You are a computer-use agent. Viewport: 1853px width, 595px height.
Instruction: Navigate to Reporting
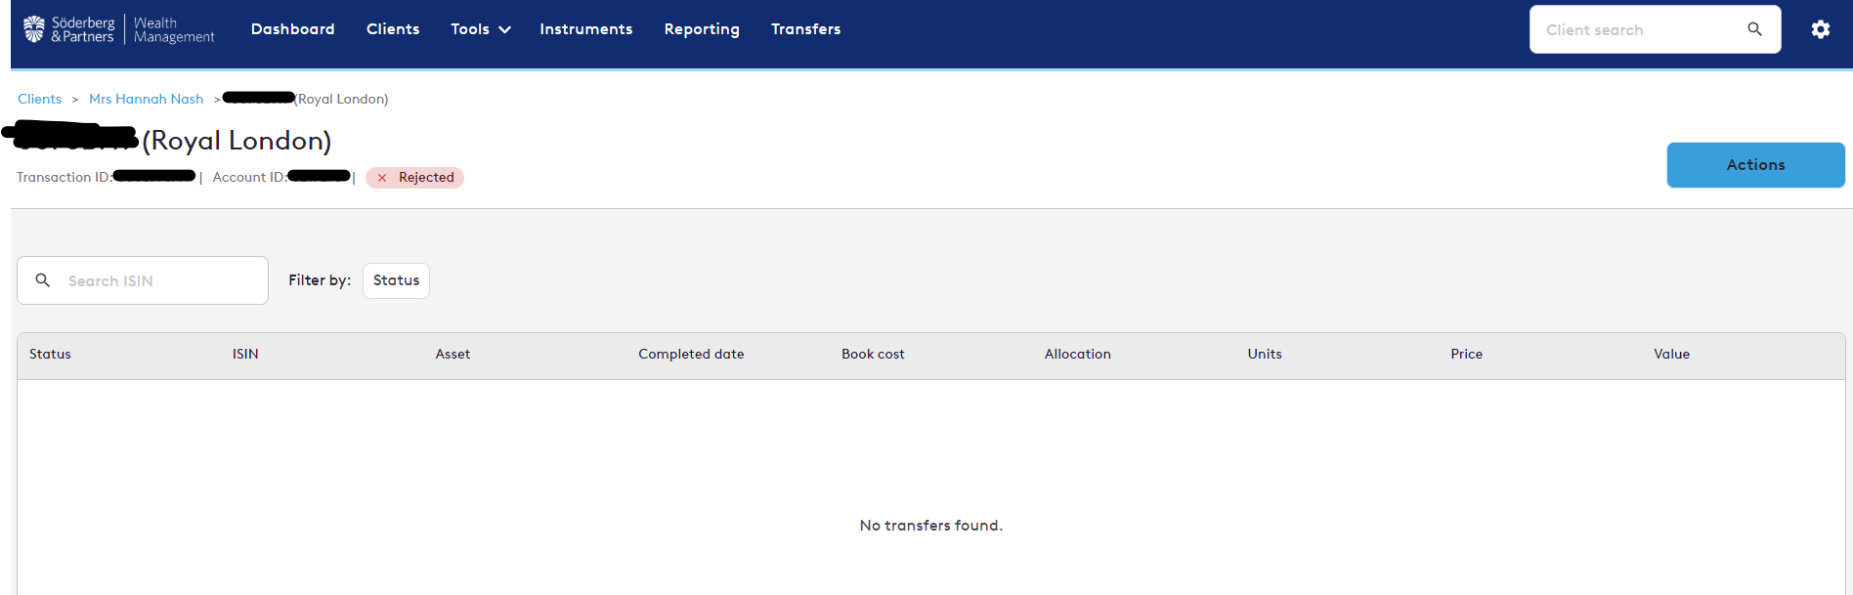(702, 29)
